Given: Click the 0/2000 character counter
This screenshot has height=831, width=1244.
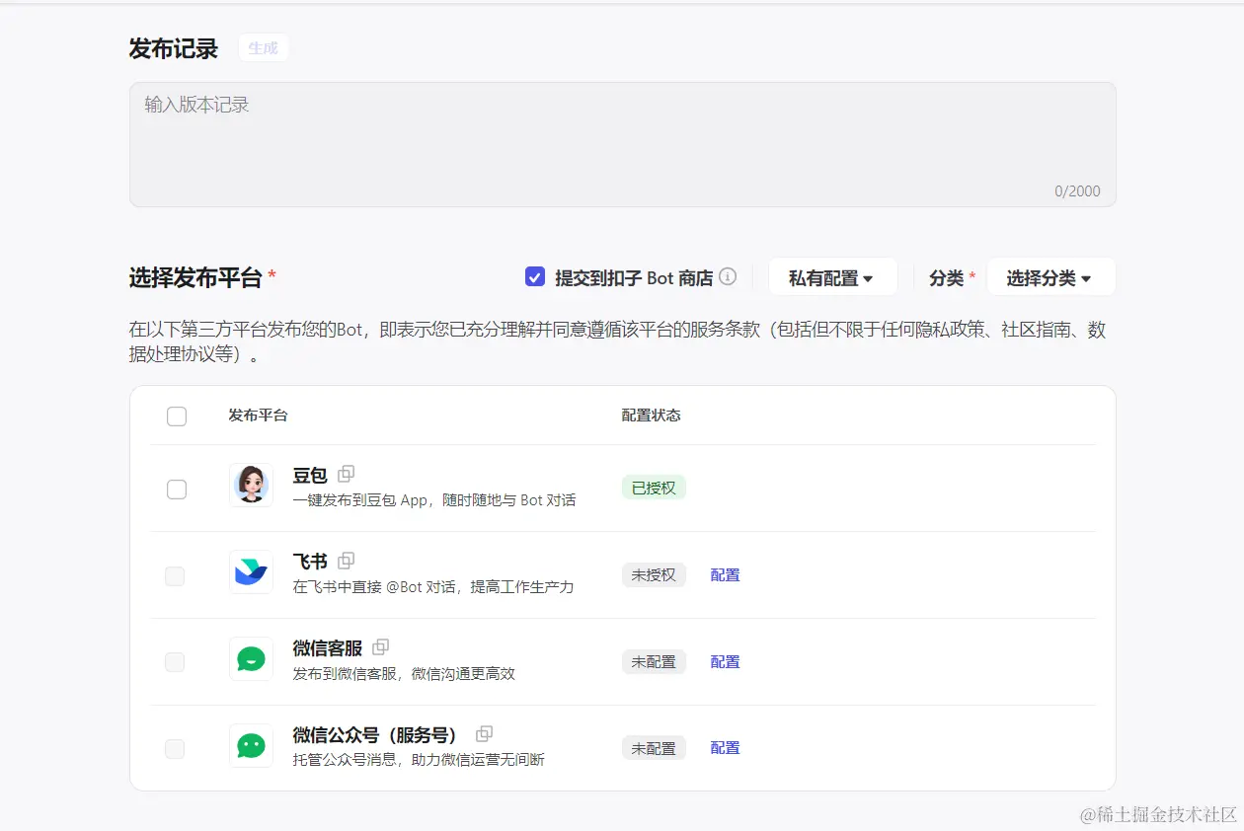Looking at the screenshot, I should 1077,190.
